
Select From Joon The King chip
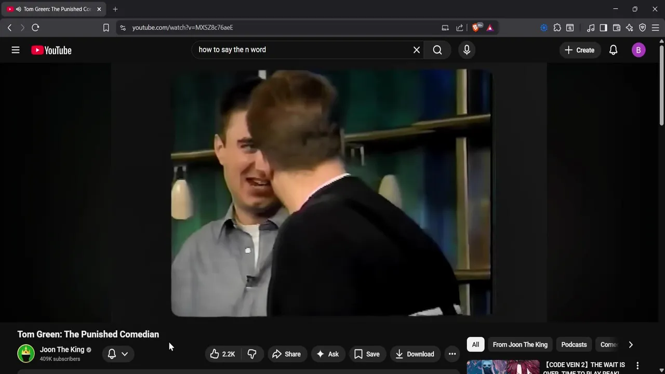(x=520, y=344)
